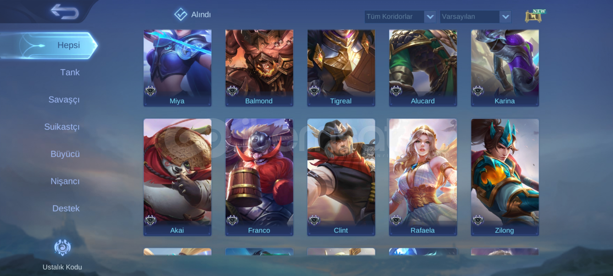Open Franco's hero card
This screenshot has width=613, height=276.
click(259, 177)
